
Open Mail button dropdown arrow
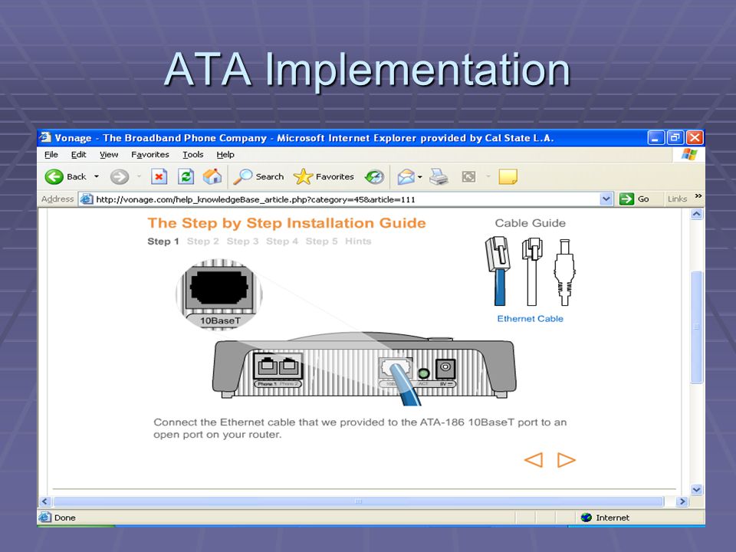tap(419, 177)
